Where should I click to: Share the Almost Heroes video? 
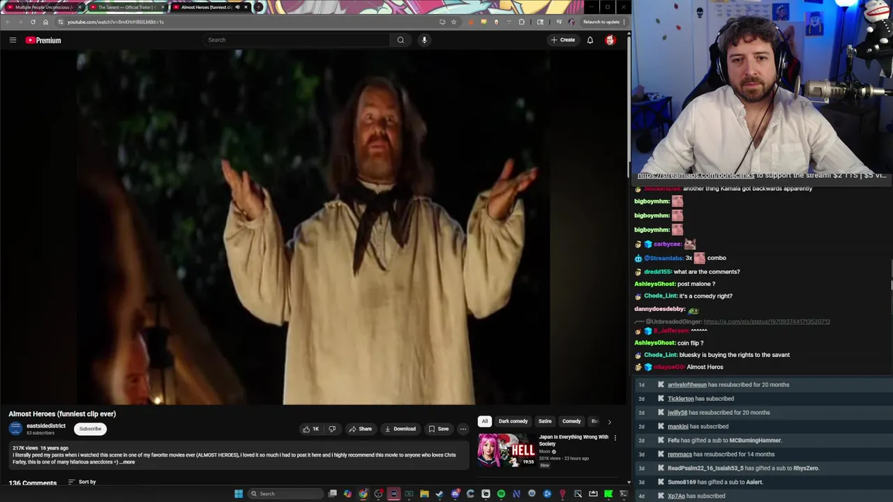pyautogui.click(x=360, y=429)
